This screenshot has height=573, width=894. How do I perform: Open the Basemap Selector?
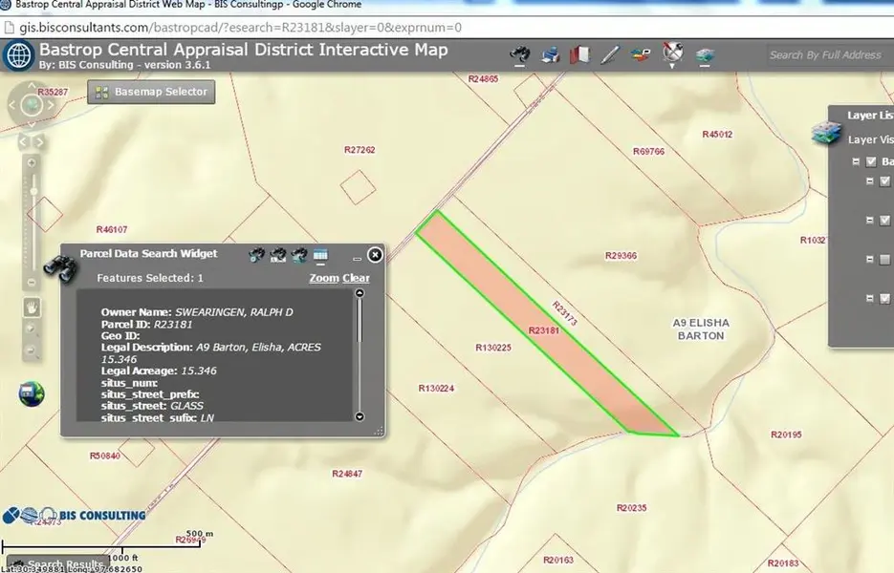click(x=151, y=92)
